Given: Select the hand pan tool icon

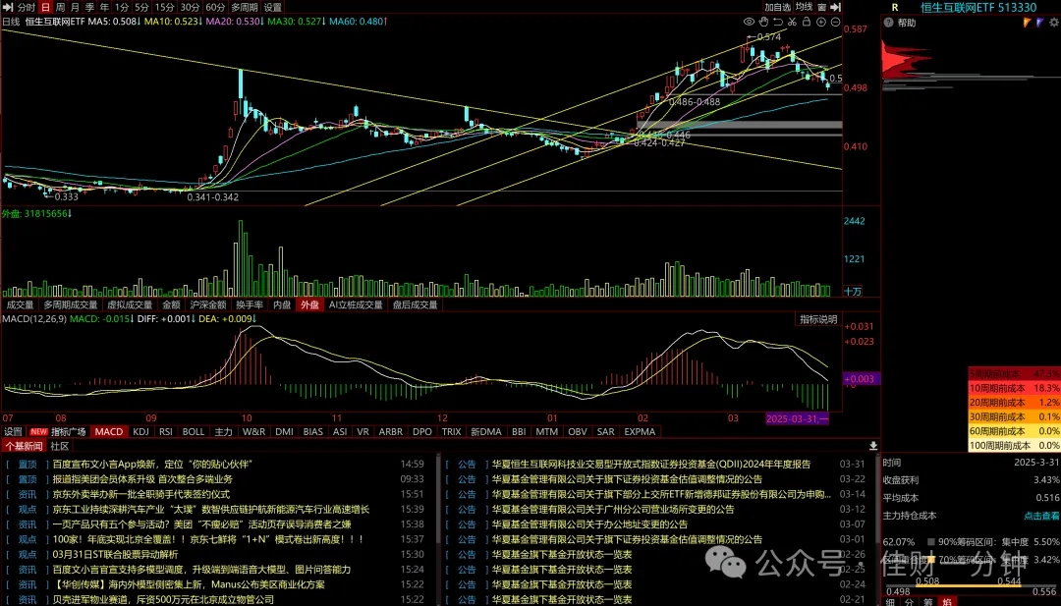Looking at the screenshot, I should (x=763, y=22).
